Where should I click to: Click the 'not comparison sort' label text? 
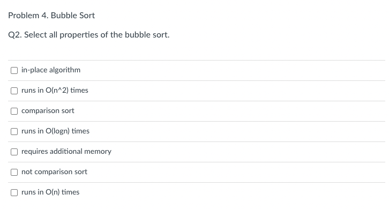pos(54,172)
